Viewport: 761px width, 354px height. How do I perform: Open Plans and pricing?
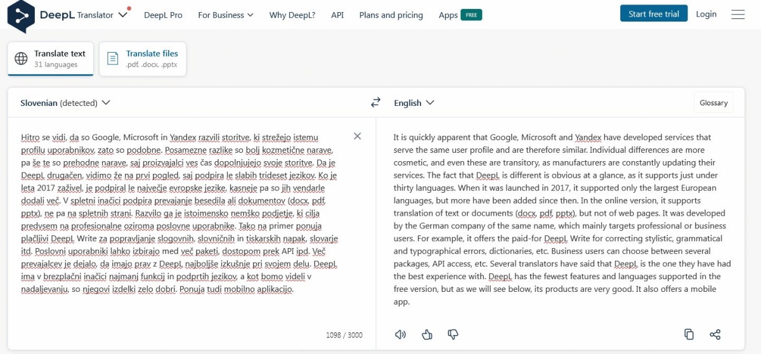[x=391, y=15]
